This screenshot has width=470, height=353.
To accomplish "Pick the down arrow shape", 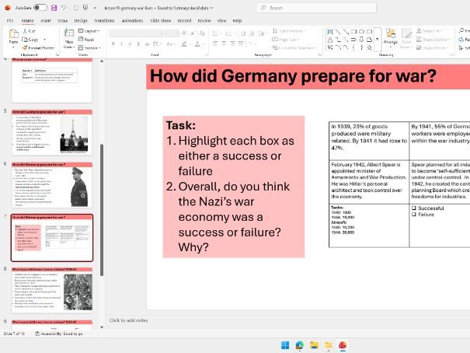I will click(361, 40).
